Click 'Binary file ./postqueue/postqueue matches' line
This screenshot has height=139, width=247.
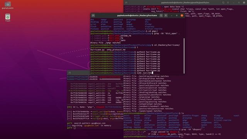[x=147, y=81]
